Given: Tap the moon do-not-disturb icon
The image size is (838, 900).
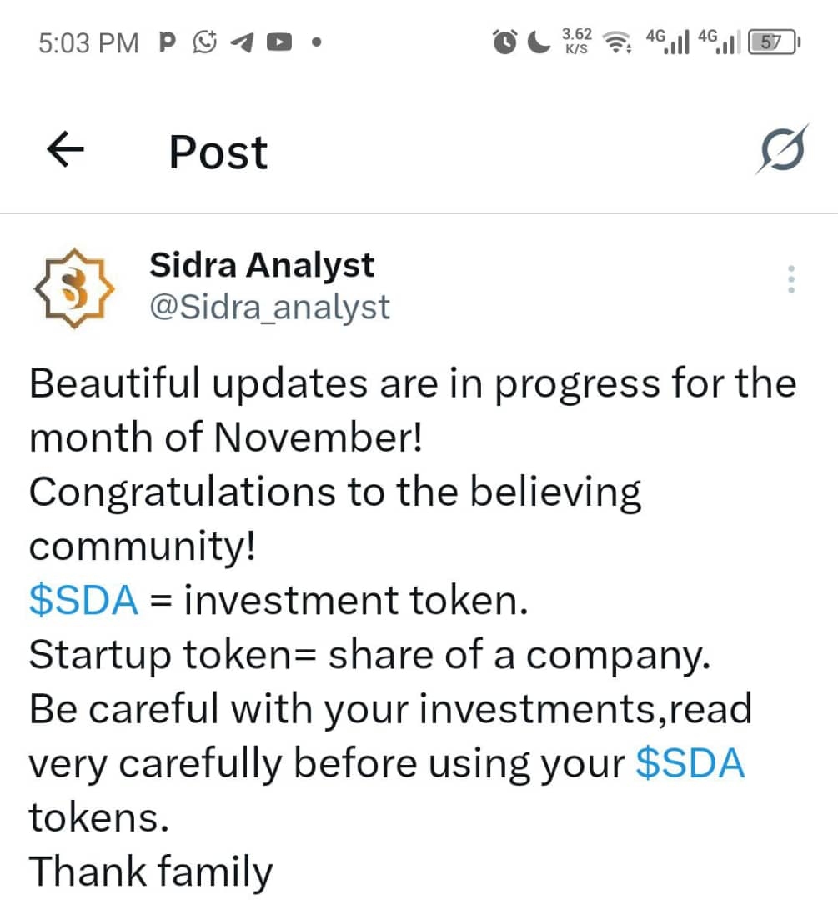Looking at the screenshot, I should pyautogui.click(x=539, y=42).
